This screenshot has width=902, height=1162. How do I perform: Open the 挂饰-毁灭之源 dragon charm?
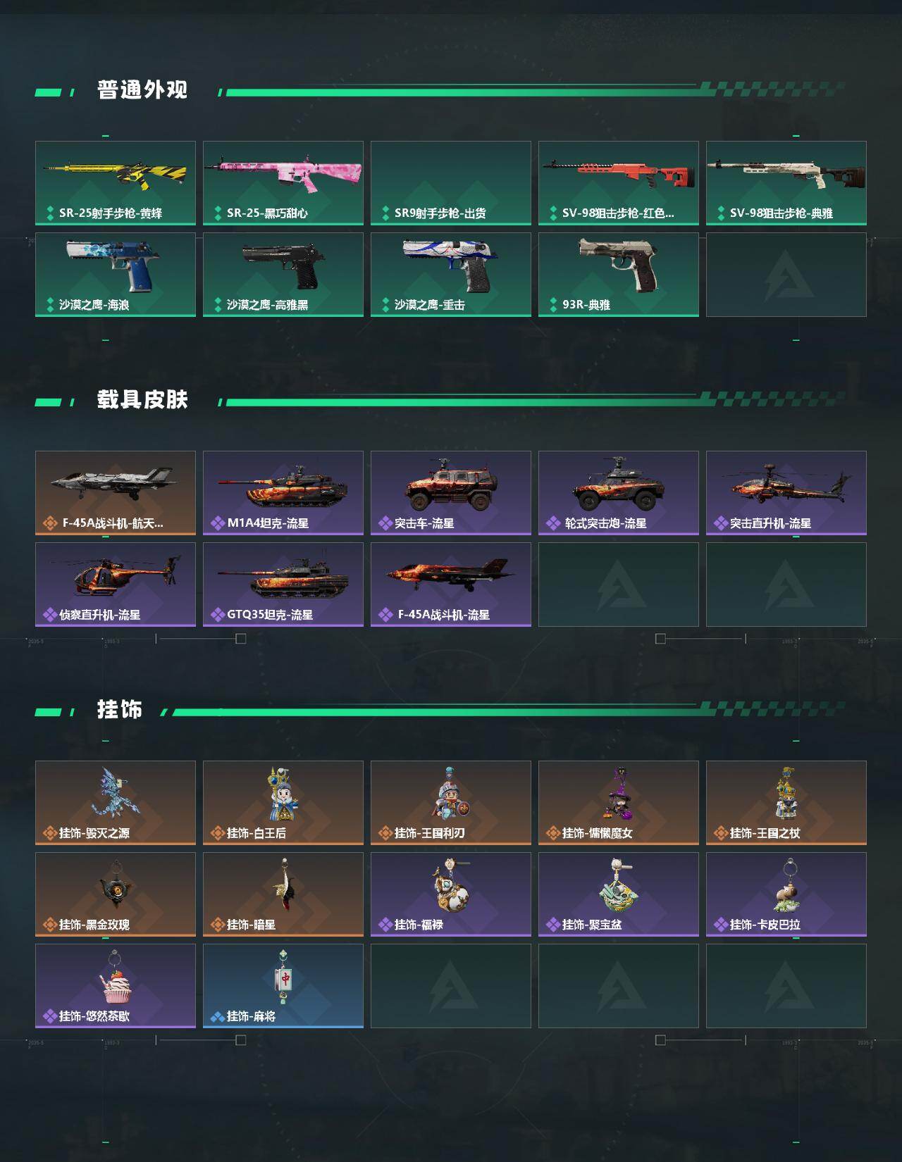pos(116,803)
